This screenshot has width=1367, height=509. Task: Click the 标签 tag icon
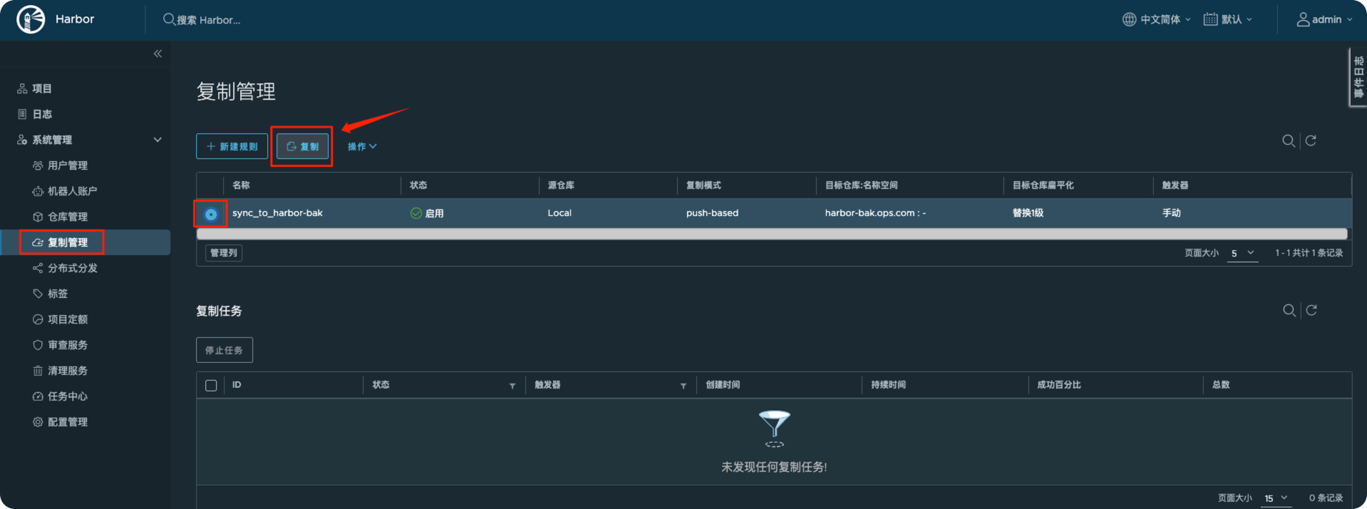pos(38,294)
